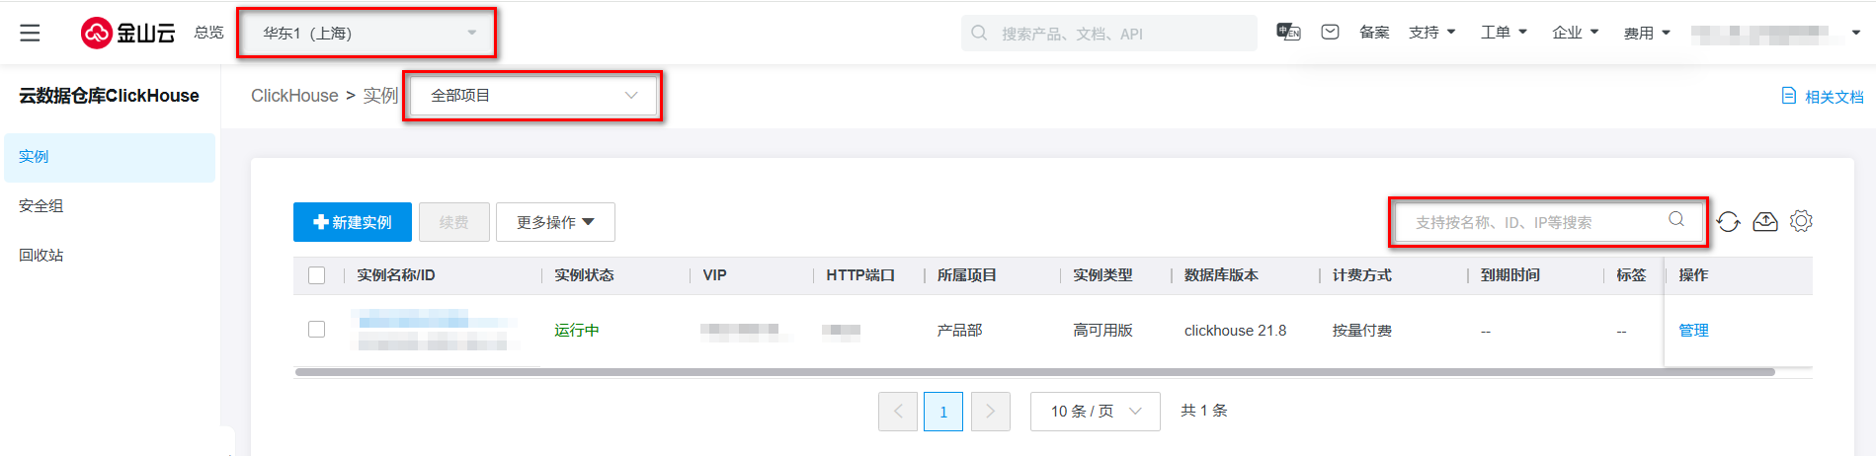This screenshot has height=456, width=1876.
Task: Open the 相关文档 link
Action: point(1834,97)
